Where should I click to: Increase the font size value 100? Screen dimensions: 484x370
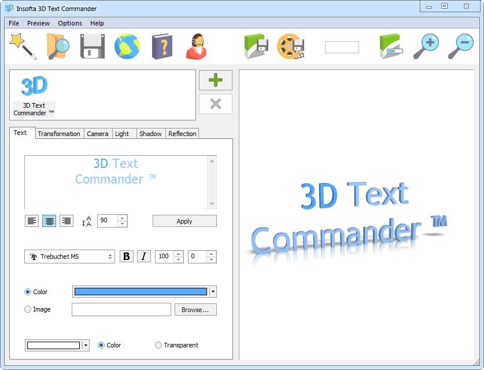[x=179, y=254]
